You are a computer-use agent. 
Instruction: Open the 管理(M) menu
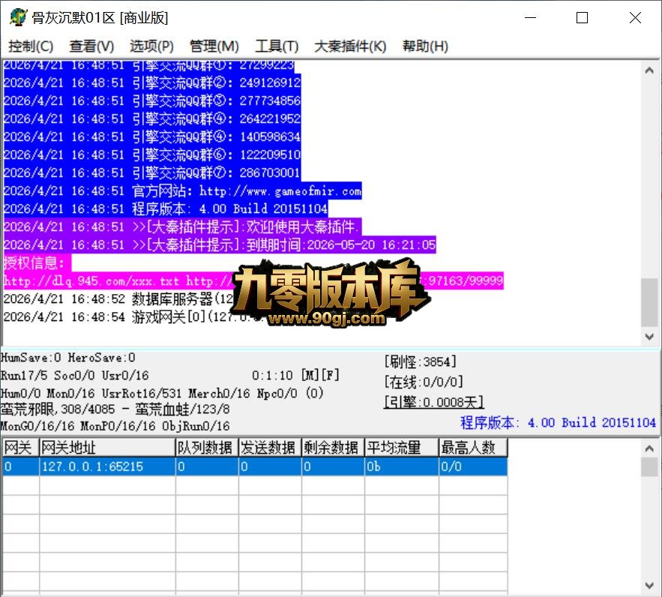(214, 46)
